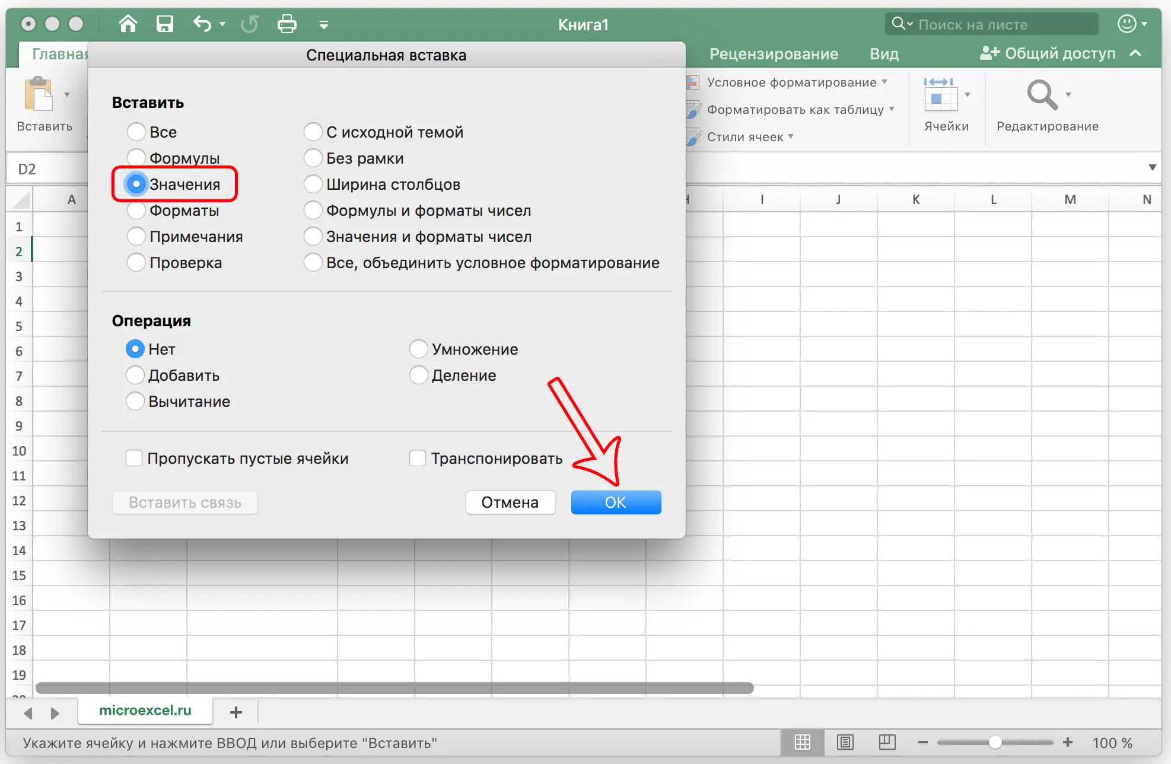This screenshot has height=764, width=1171.
Task: Add a new sheet with plus button
Action: [236, 712]
